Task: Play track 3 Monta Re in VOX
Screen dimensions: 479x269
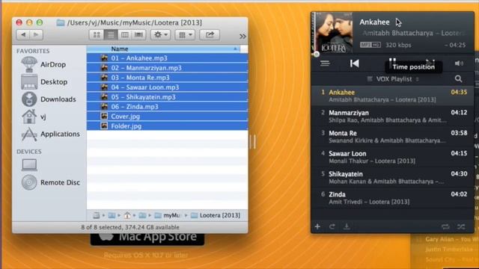Action: 392,137
